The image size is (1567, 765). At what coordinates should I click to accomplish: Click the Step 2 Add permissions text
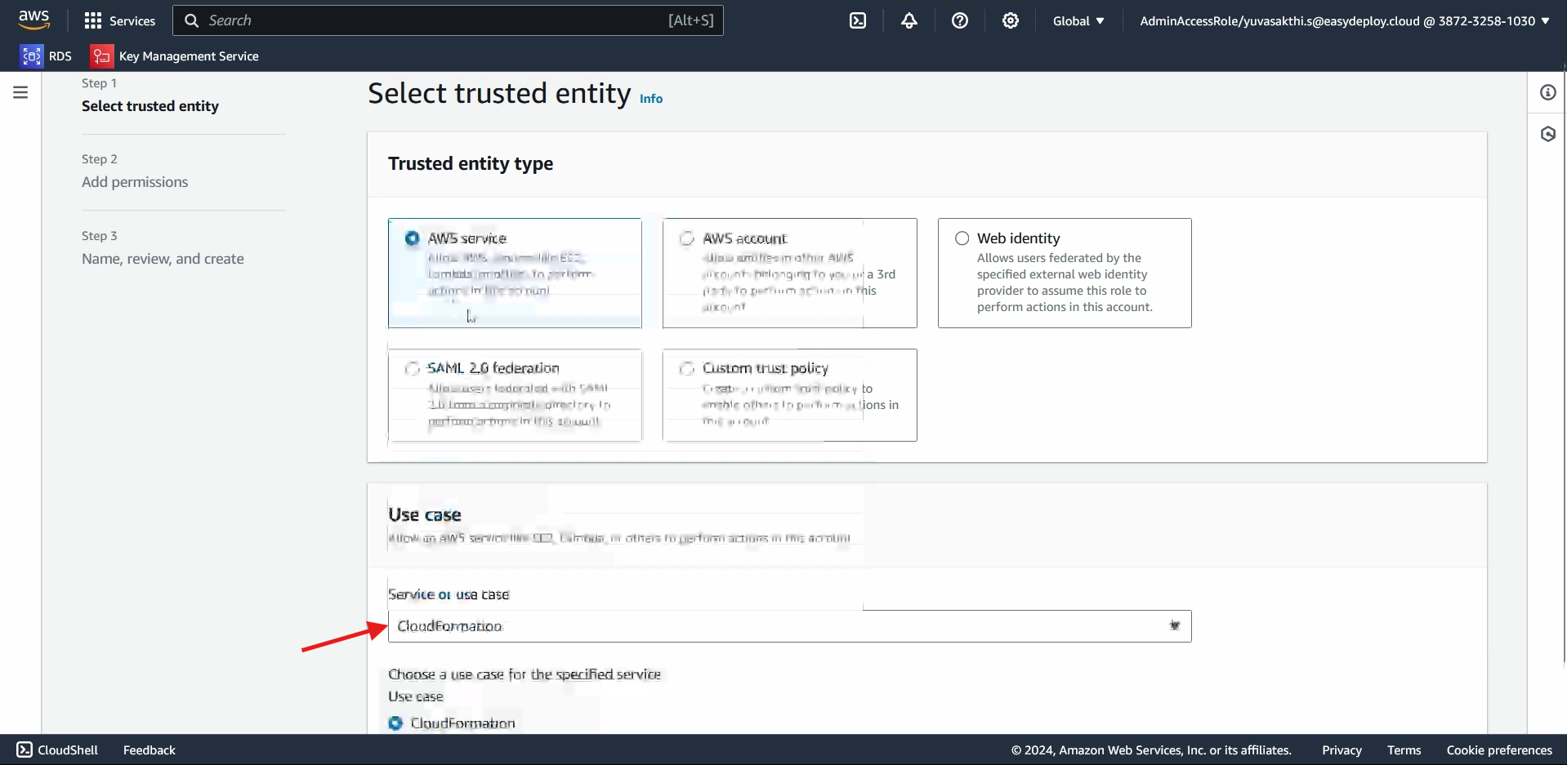tap(135, 182)
